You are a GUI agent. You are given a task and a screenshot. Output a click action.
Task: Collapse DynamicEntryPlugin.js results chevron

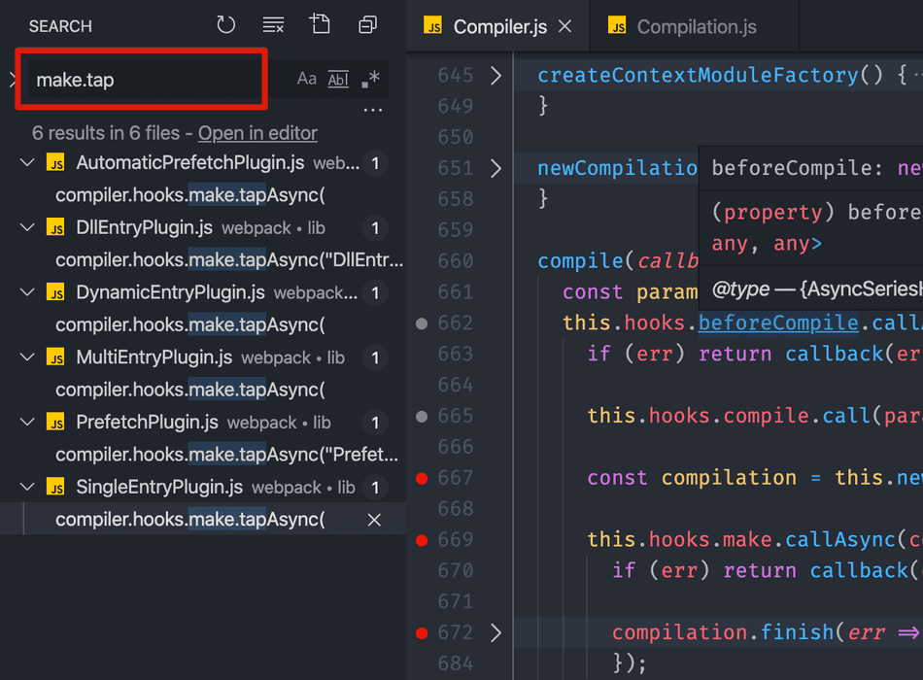click(x=27, y=292)
